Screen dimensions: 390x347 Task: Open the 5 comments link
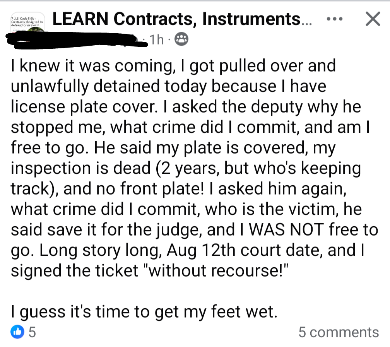click(339, 332)
